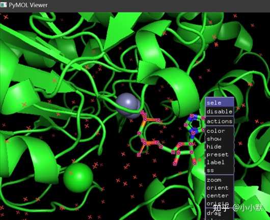Screen dimensions: 270x220
Task: Select the large green sphere atom
Action: 78,178
